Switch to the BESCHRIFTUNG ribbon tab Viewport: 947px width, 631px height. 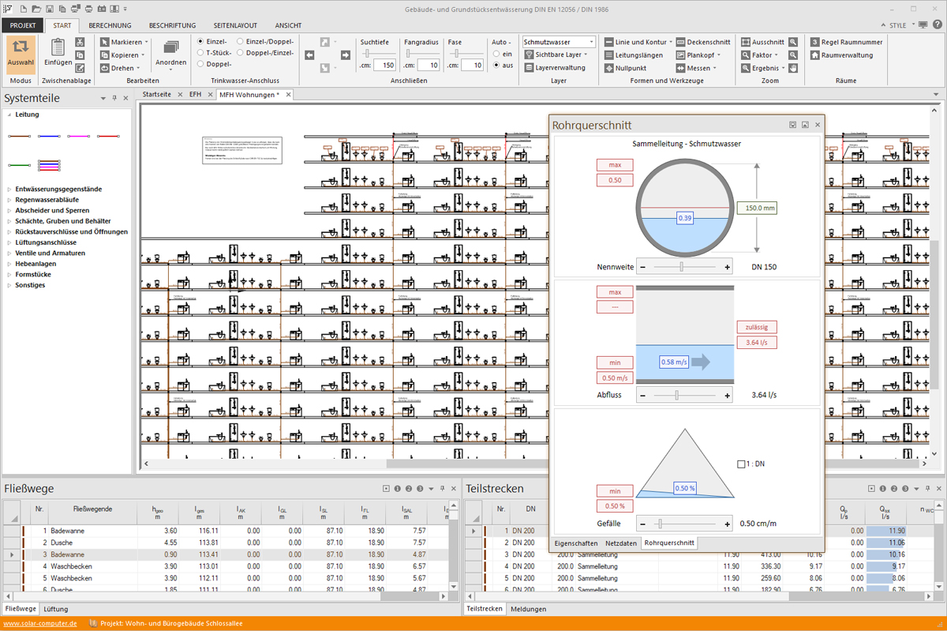click(x=172, y=25)
